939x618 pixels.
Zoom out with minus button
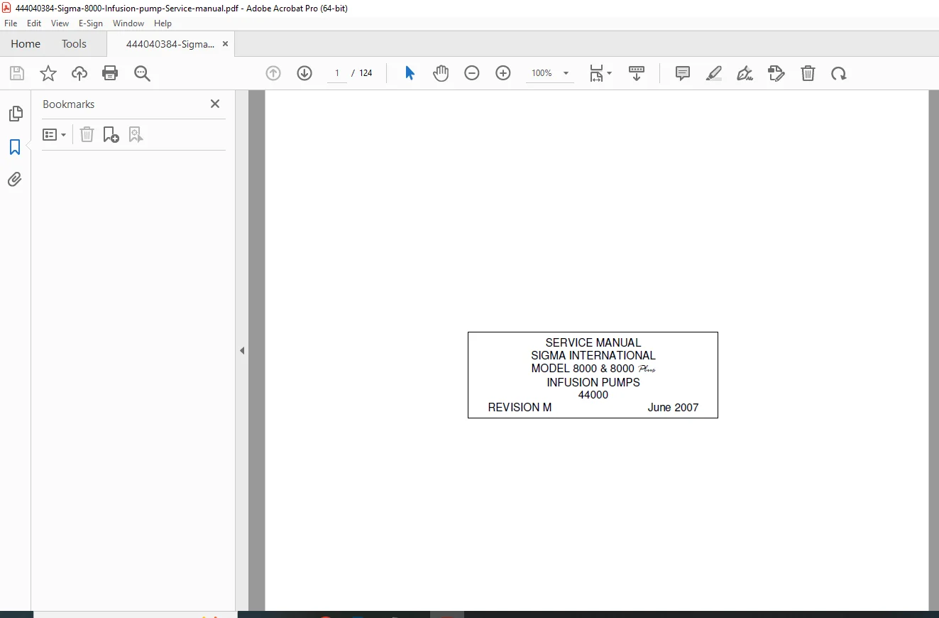[x=472, y=73]
